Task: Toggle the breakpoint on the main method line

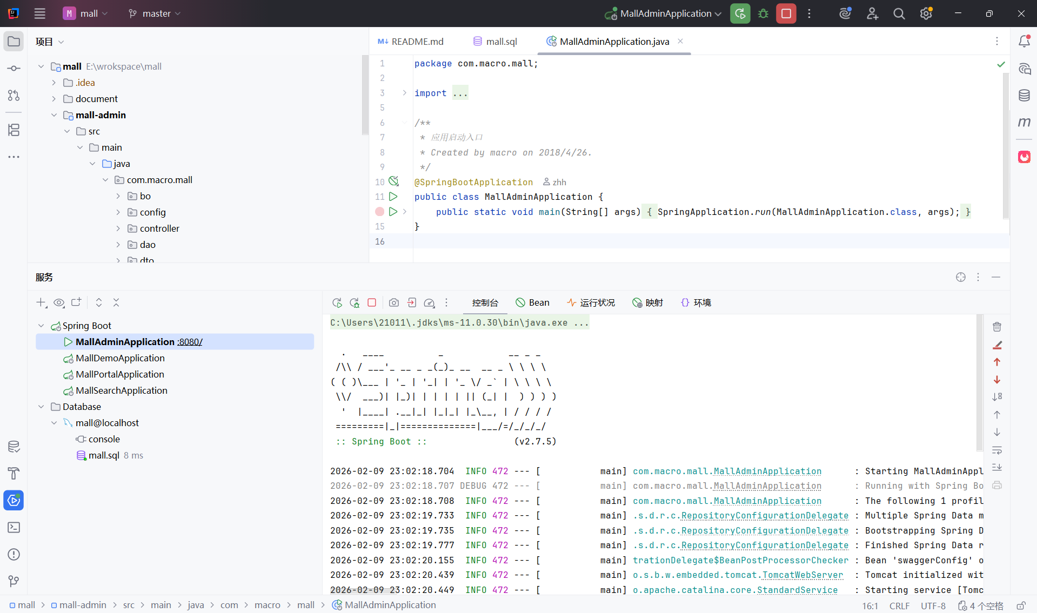Action: tap(380, 212)
